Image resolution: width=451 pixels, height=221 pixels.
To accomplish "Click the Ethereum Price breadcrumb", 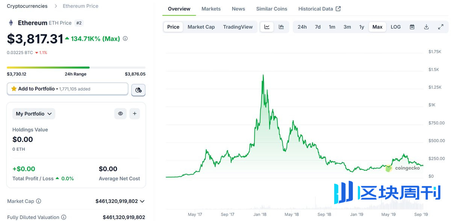I will click(80, 6).
